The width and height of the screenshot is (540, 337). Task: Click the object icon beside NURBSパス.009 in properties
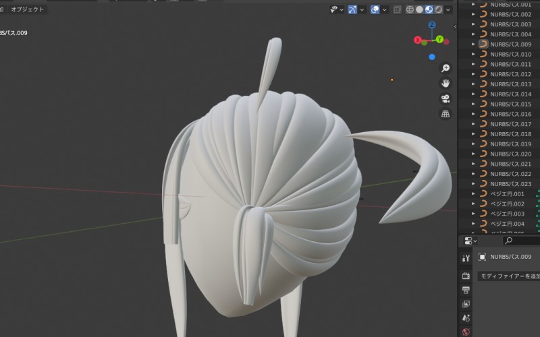pos(482,257)
